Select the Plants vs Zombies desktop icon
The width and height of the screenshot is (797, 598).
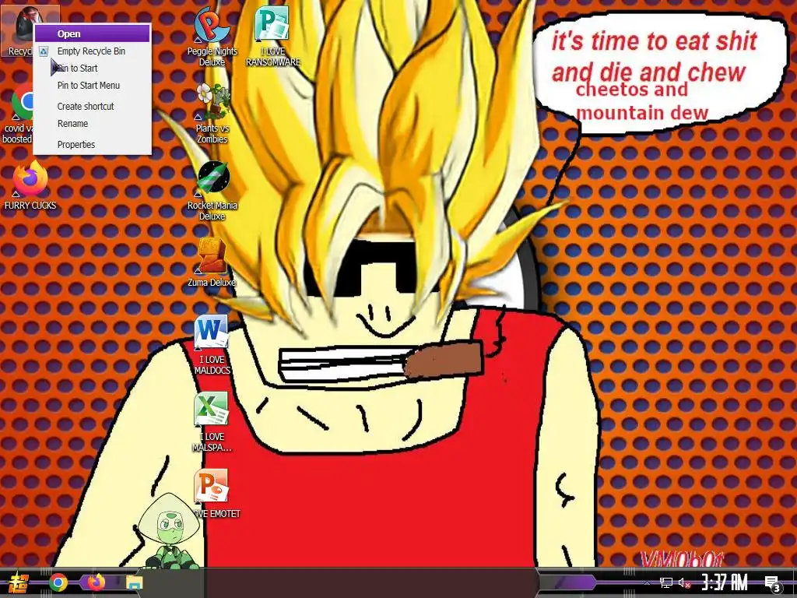[x=212, y=113]
